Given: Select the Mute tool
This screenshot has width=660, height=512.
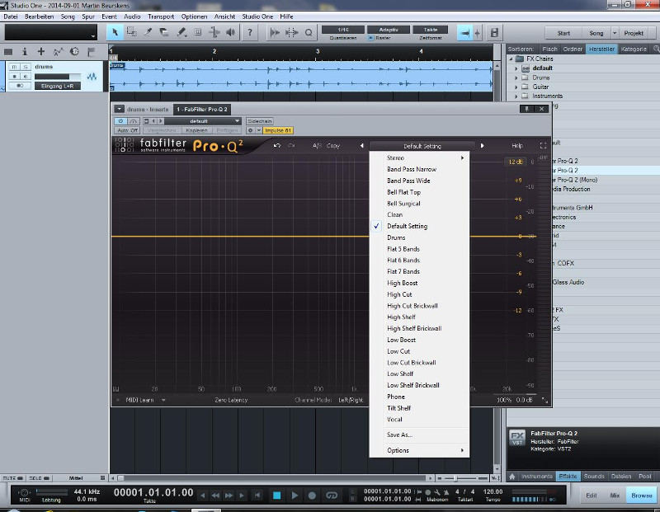Looking at the screenshot, I should click(197, 32).
